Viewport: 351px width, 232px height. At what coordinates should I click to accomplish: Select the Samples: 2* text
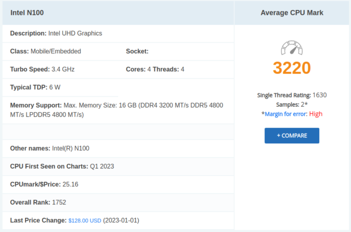click(292, 105)
